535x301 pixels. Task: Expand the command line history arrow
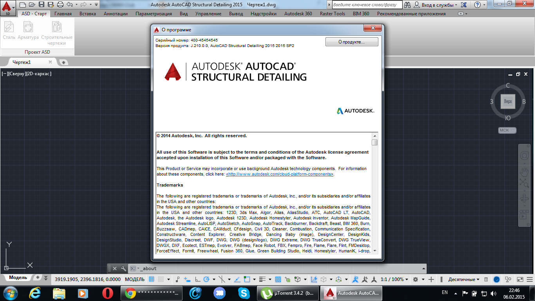pyautogui.click(x=423, y=268)
